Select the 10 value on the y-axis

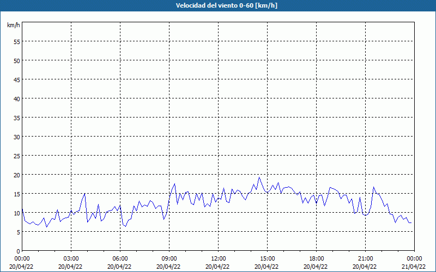17,213
